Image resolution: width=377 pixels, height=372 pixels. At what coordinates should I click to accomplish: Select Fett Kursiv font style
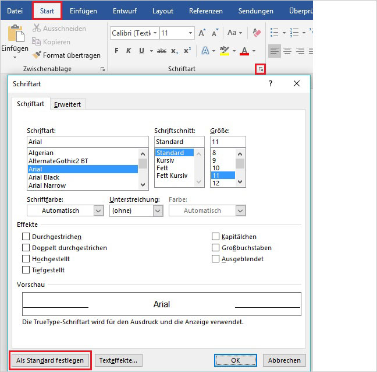pyautogui.click(x=175, y=176)
